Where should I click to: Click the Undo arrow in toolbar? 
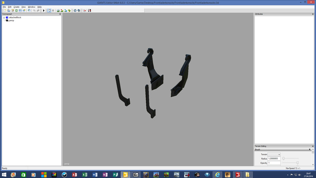click(x=34, y=11)
